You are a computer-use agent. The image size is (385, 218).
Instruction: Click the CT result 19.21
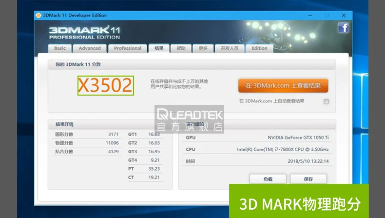point(154,177)
